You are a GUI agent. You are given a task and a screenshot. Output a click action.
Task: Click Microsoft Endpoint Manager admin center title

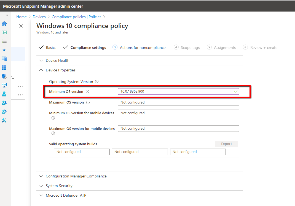(43, 6)
